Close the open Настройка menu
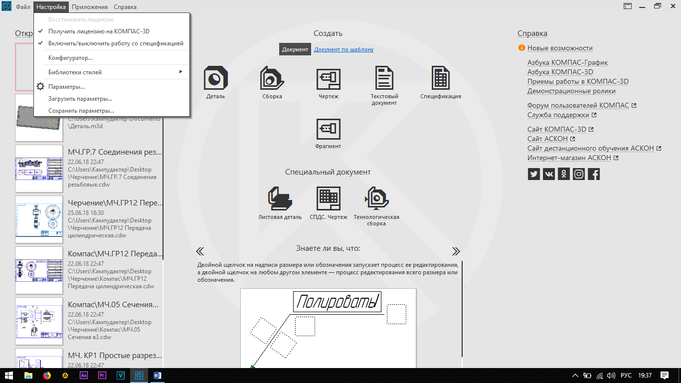 click(51, 7)
